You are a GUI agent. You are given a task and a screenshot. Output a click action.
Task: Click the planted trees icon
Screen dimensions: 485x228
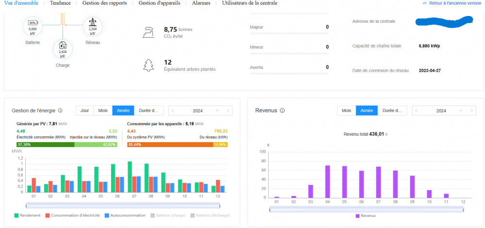[148, 65]
